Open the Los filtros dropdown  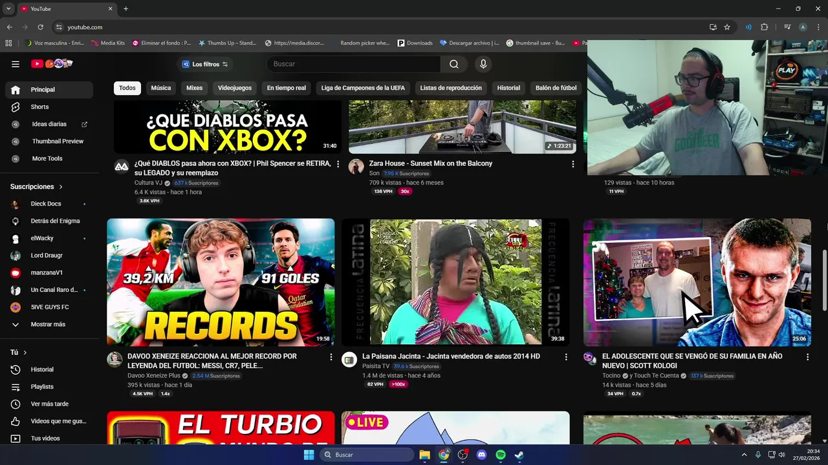204,64
